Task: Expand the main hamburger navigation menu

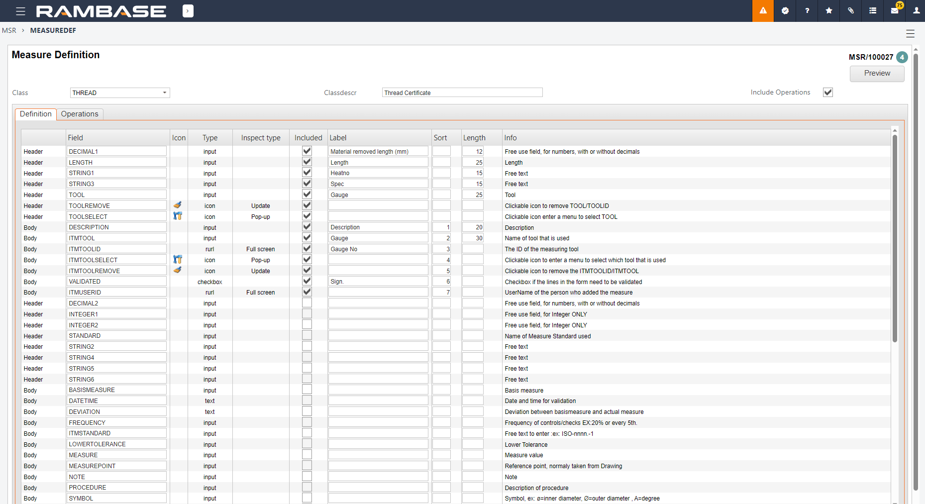Action: 20,11
